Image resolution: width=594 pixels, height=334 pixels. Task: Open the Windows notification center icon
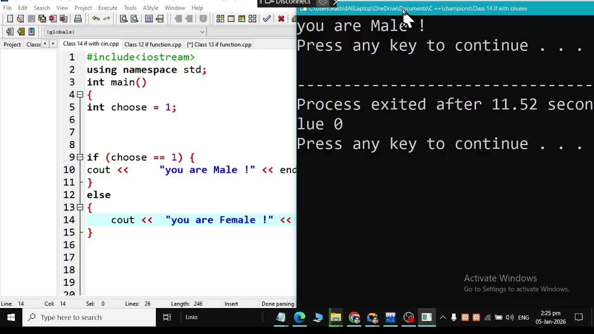coord(579,318)
